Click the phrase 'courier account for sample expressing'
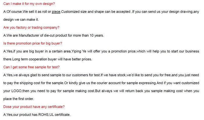Viewport: 204px width, 120px height. point(126,83)
